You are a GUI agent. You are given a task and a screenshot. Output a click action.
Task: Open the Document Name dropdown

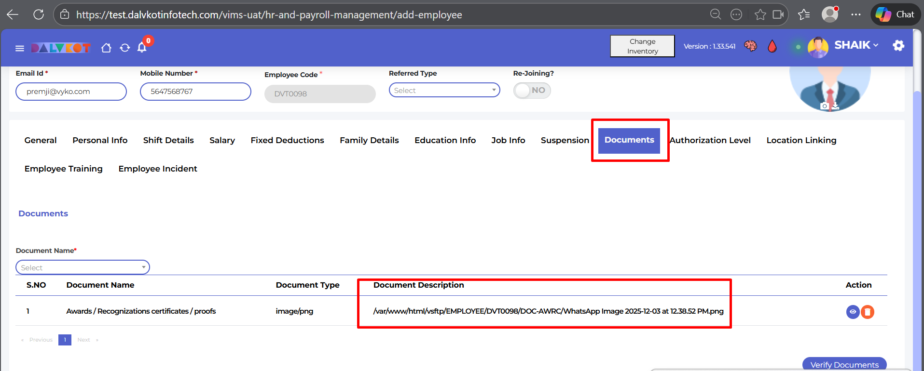pos(83,267)
